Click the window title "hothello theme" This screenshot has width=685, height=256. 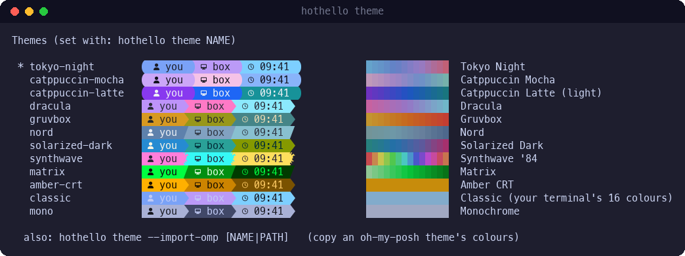click(342, 11)
